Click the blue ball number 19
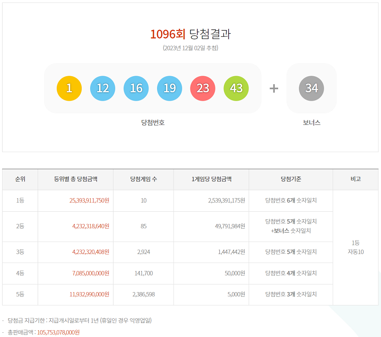This screenshot has width=381, height=337. click(x=169, y=88)
